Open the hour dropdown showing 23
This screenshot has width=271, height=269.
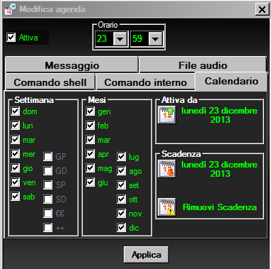tap(120, 38)
